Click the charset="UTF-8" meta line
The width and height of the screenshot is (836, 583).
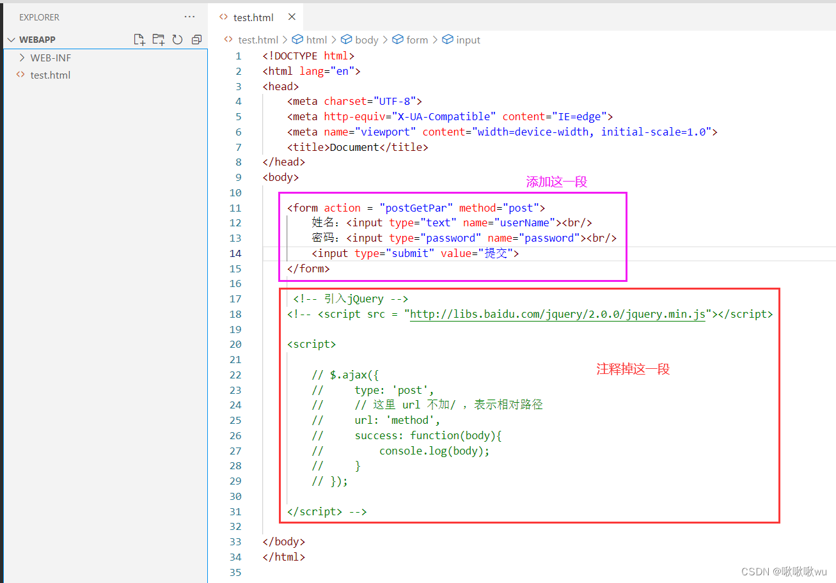pos(354,101)
